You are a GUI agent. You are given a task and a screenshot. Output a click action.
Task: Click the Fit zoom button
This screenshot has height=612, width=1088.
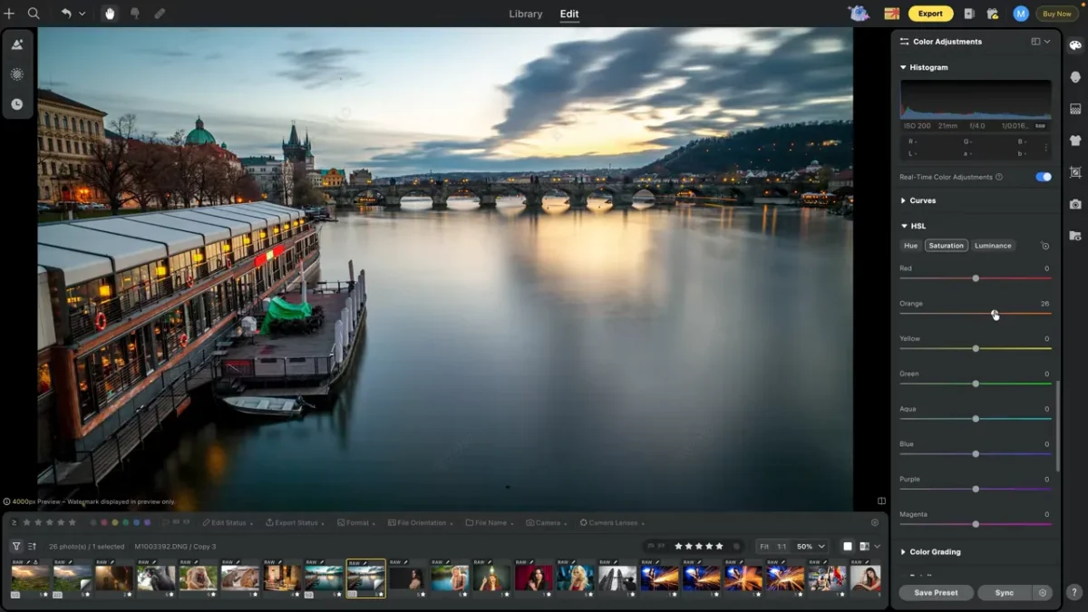click(x=764, y=547)
